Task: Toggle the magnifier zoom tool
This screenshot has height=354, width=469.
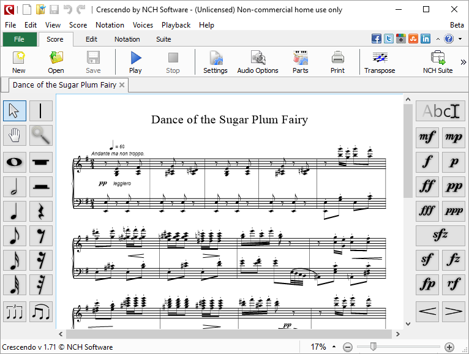Action: (x=41, y=135)
